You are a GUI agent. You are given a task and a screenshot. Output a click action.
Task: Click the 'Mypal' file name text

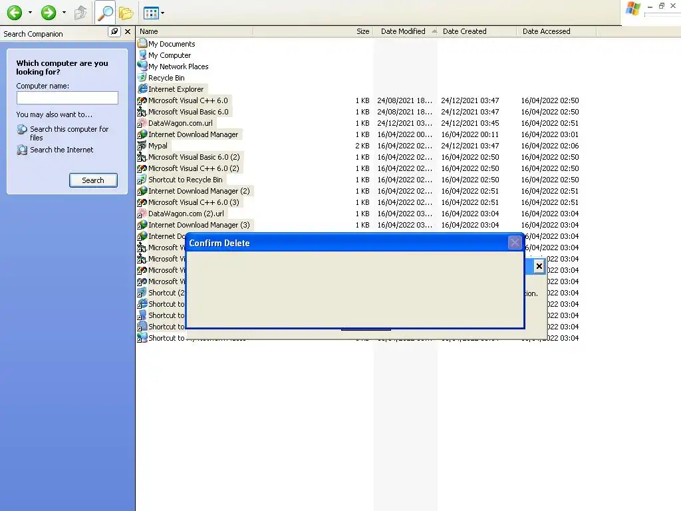tap(158, 146)
